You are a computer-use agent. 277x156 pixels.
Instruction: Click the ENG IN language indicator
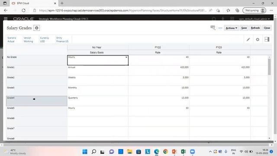[x=234, y=152]
